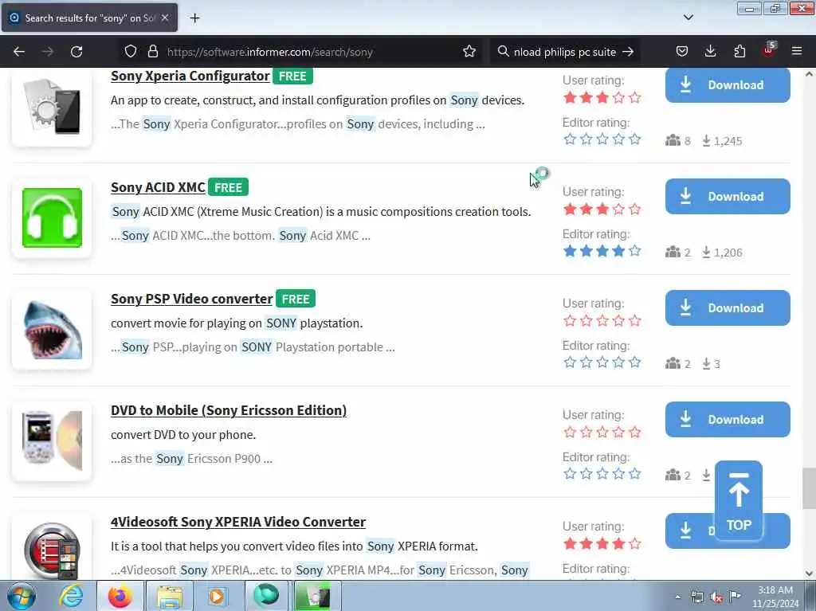Open Sony PSP Video converter link
The height and width of the screenshot is (611, 816).
click(191, 299)
